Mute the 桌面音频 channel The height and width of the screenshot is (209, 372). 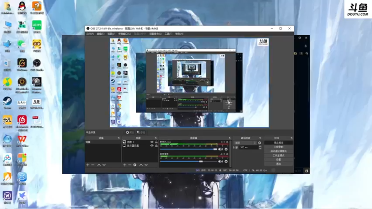coord(220,161)
